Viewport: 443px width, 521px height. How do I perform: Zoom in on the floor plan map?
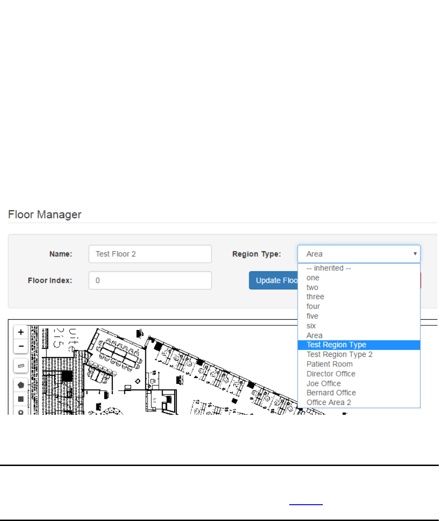20,332
